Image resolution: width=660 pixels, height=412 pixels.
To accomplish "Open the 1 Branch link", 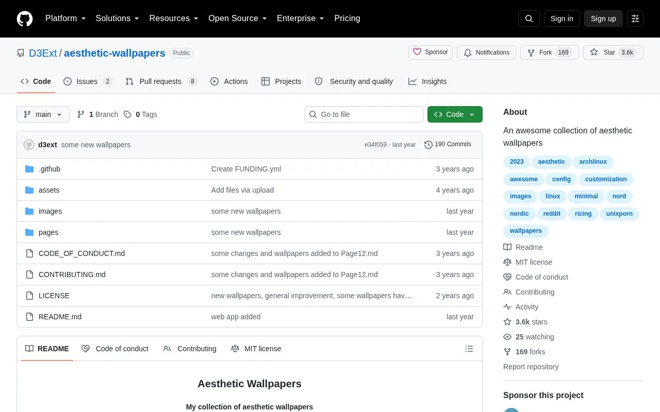I will click(97, 114).
